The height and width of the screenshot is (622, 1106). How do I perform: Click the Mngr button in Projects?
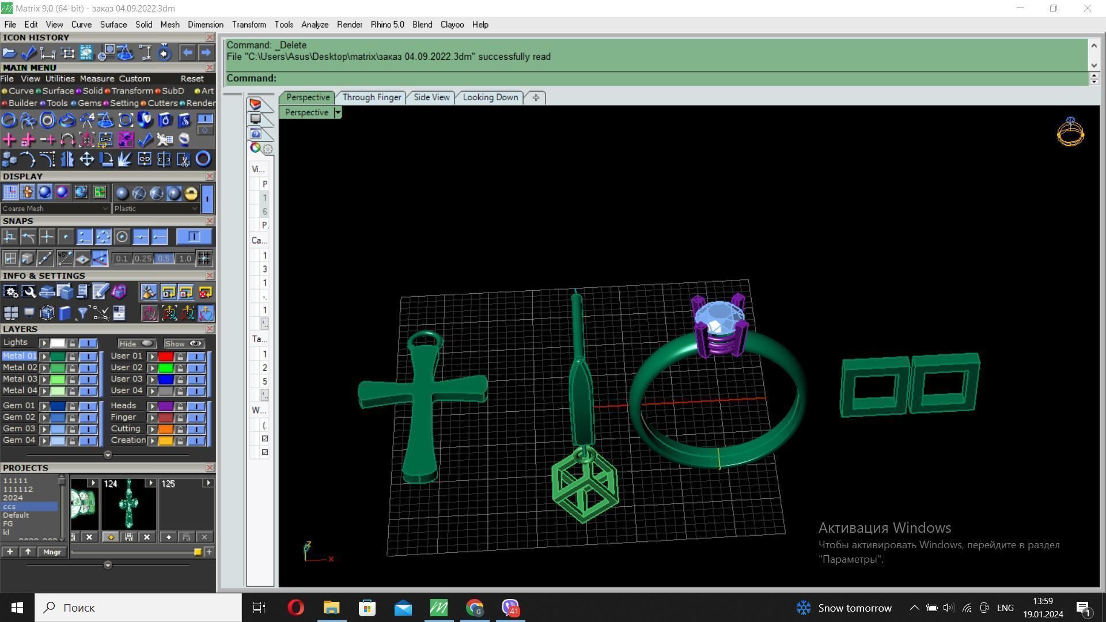tap(52, 552)
